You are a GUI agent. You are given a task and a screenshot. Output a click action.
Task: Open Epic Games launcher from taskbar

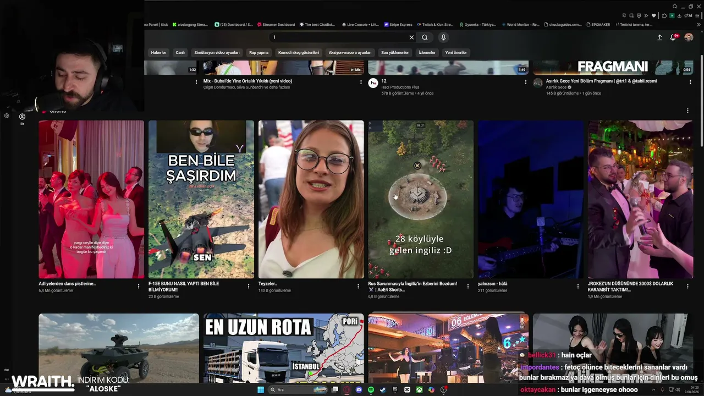pos(395,389)
